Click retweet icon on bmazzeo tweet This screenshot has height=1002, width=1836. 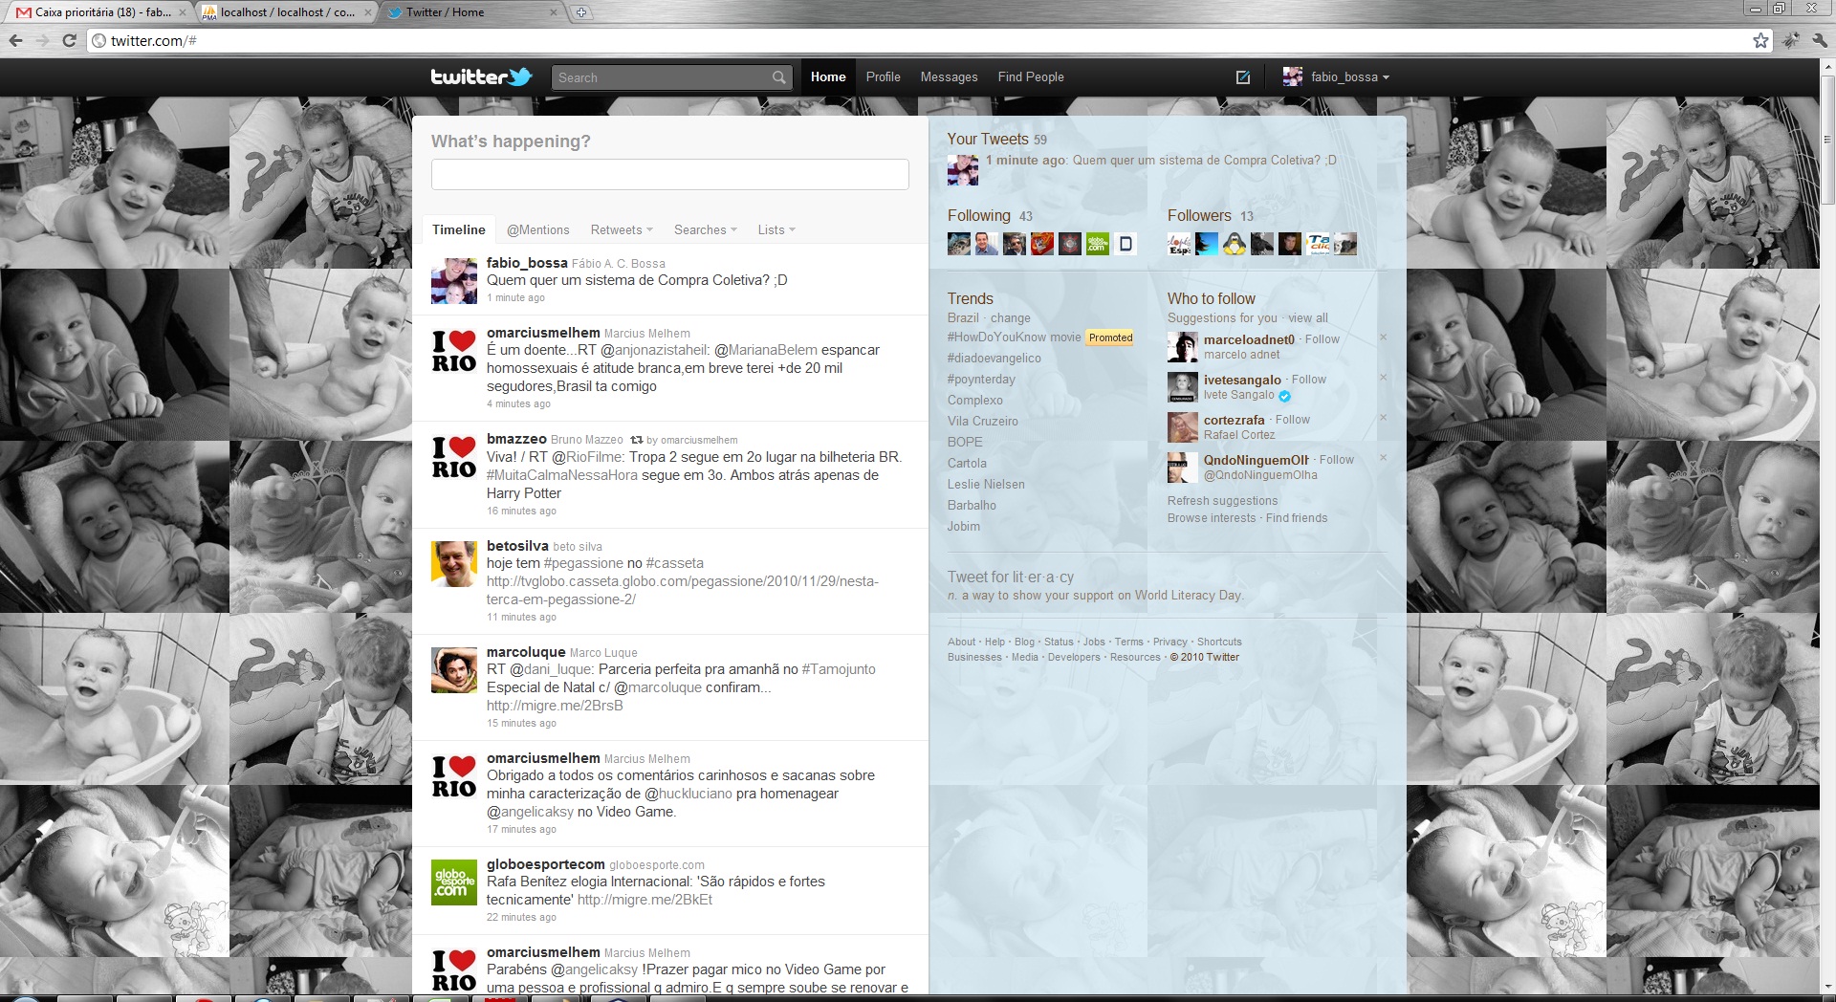click(636, 440)
